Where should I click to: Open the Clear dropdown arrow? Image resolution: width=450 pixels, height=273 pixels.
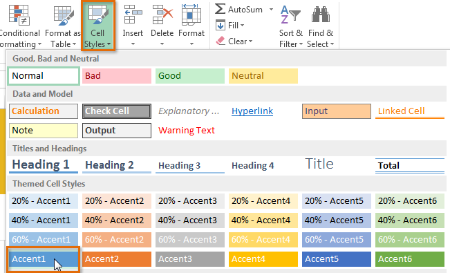pyautogui.click(x=250, y=41)
